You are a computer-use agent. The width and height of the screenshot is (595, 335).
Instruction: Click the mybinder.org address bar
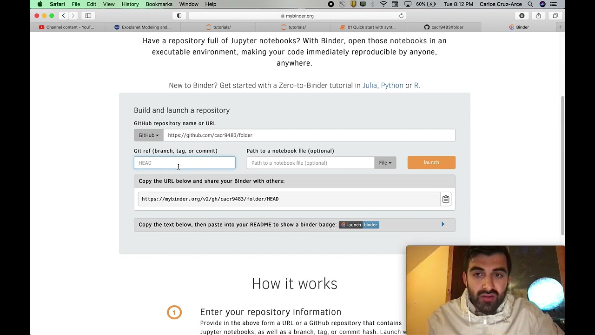click(x=297, y=15)
